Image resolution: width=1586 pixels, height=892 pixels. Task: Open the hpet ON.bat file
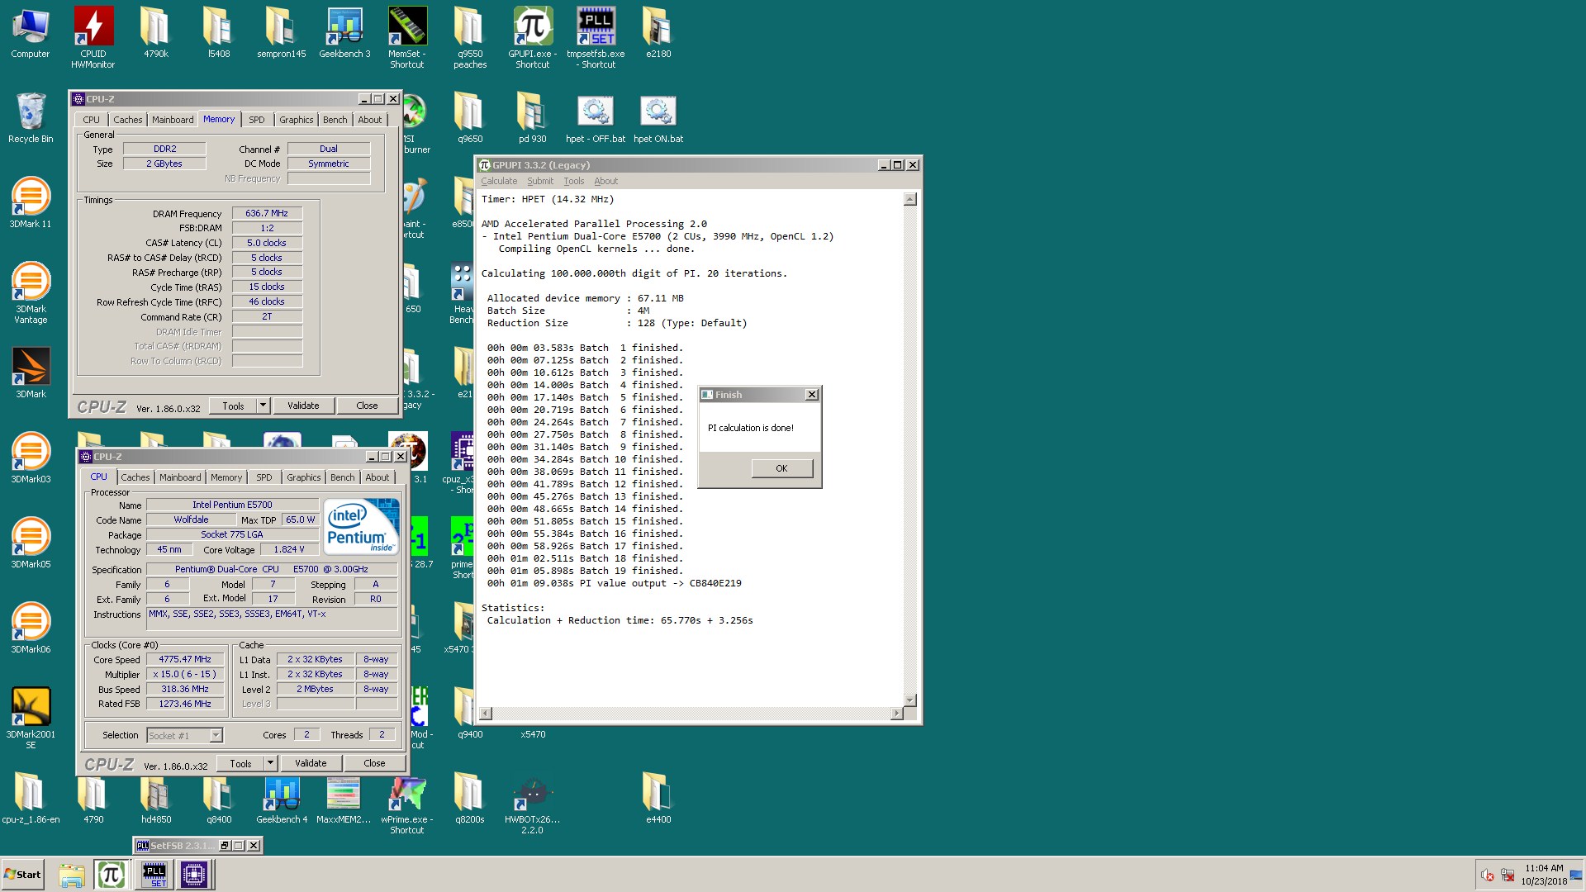658,118
